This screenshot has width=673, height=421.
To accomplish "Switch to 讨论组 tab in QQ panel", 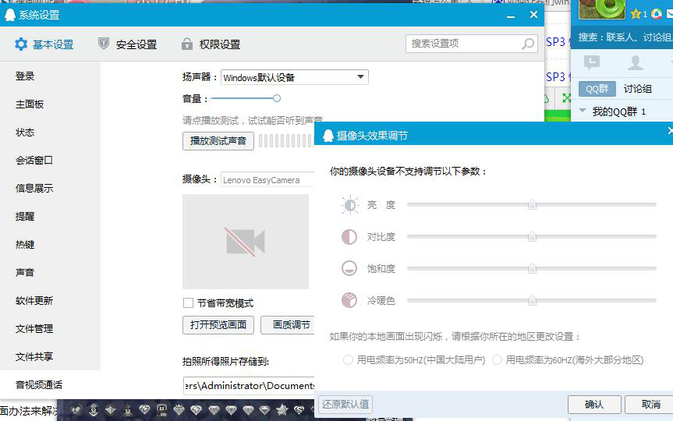I will pos(637,89).
